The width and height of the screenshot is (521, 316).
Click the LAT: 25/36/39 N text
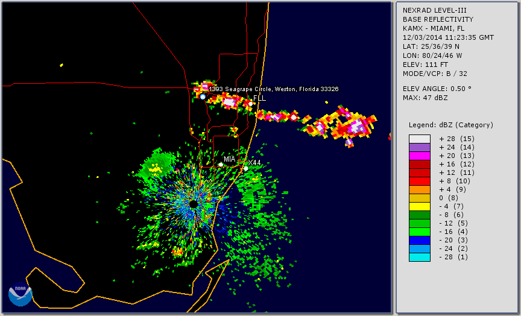pyautogui.click(x=431, y=46)
